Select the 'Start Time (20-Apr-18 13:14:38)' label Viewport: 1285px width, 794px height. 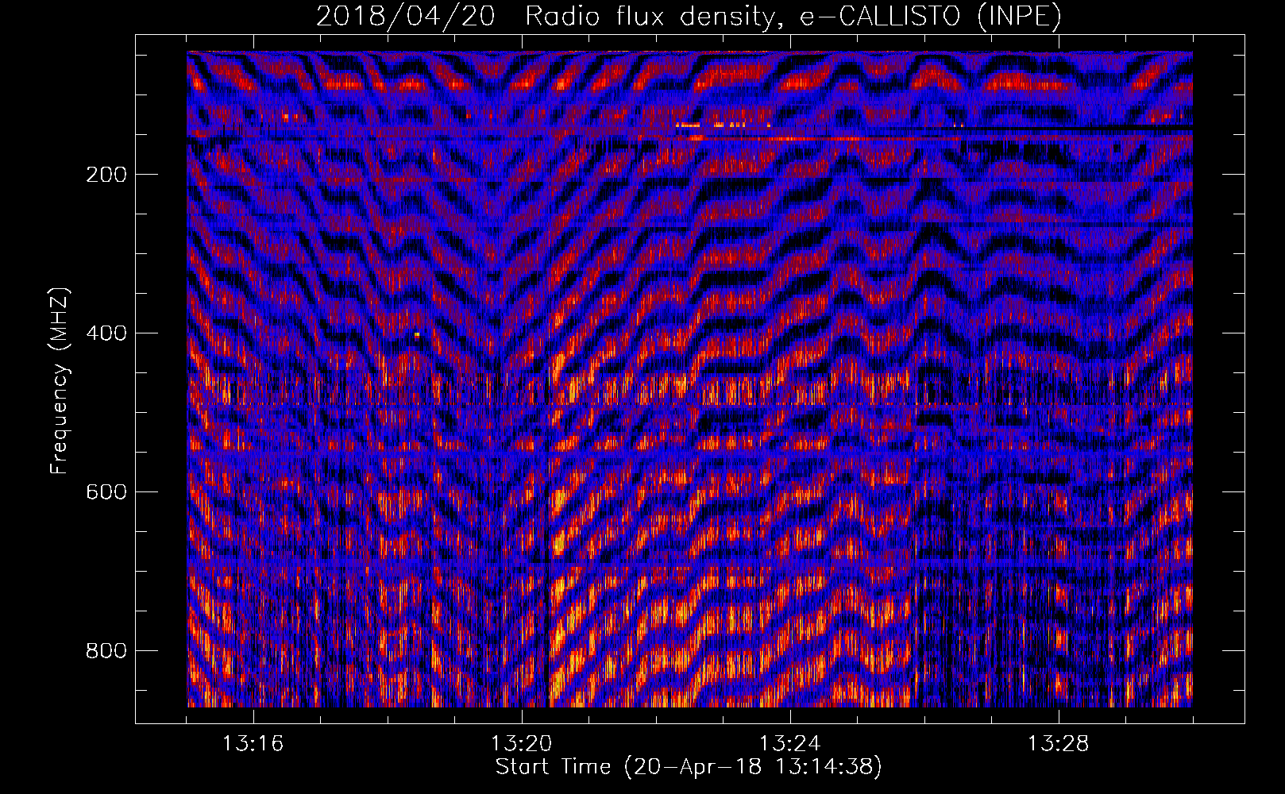click(x=689, y=767)
